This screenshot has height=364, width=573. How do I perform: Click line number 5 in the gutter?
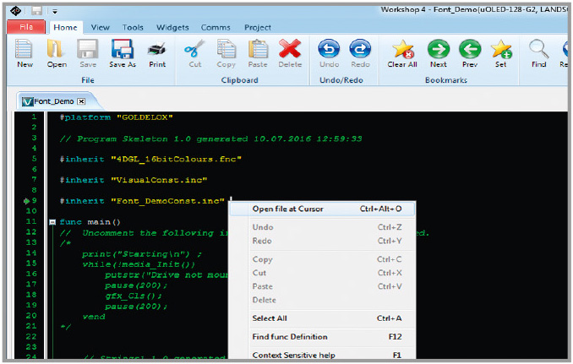point(32,158)
